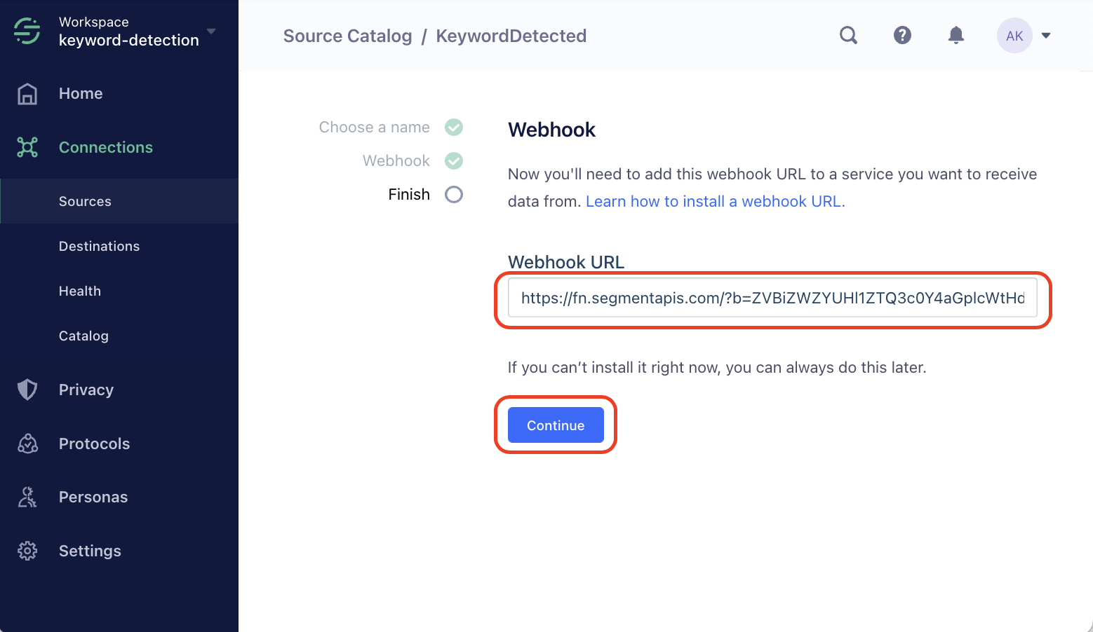This screenshot has height=632, width=1093.
Task: Expand the user account dropdown arrow
Action: click(1046, 36)
